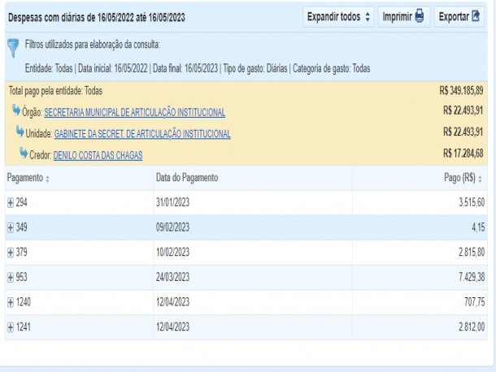Click the arrow icon beside Órgão
The width and height of the screenshot is (496, 372).
[15, 111]
